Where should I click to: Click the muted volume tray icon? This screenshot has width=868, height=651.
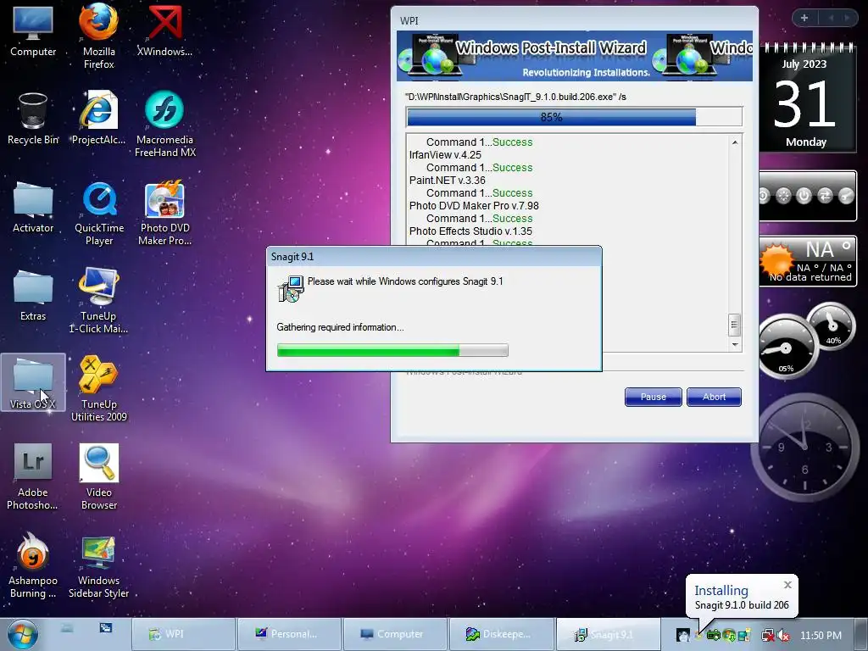(782, 635)
